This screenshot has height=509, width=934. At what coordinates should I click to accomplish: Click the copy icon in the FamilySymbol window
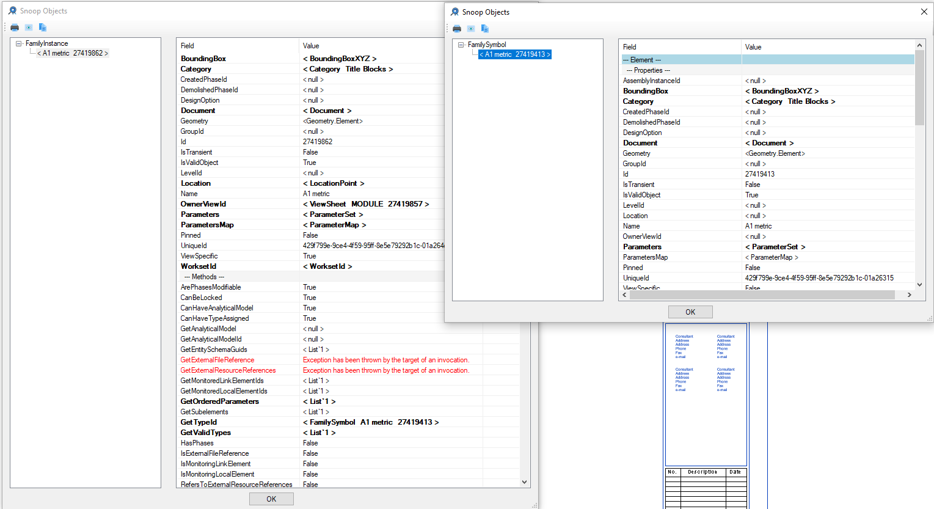pyautogui.click(x=485, y=29)
